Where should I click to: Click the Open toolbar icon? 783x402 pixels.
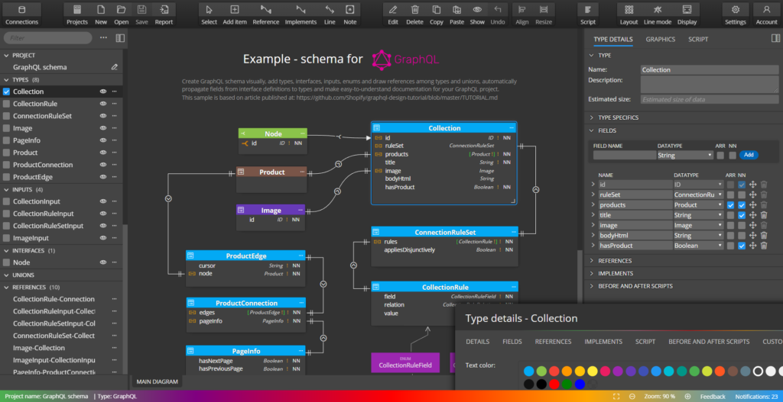click(x=121, y=14)
